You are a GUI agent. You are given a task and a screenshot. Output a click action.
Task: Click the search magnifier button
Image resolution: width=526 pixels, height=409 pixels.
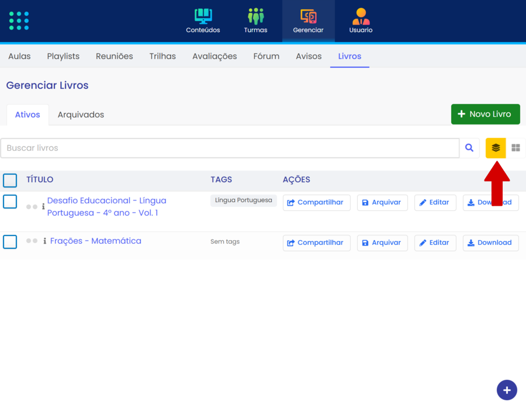click(x=469, y=148)
